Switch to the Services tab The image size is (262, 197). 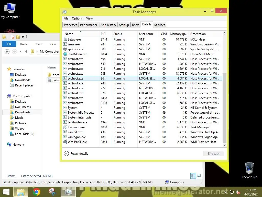pyautogui.click(x=160, y=25)
